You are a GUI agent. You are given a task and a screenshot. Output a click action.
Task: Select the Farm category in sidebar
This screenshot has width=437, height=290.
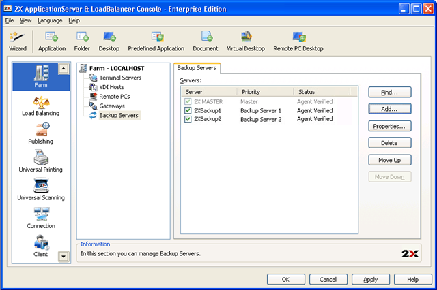41,76
